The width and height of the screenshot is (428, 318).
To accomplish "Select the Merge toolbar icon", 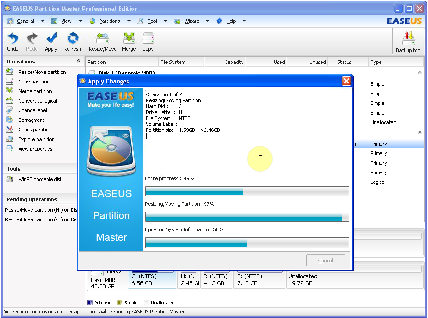I will coord(129,38).
